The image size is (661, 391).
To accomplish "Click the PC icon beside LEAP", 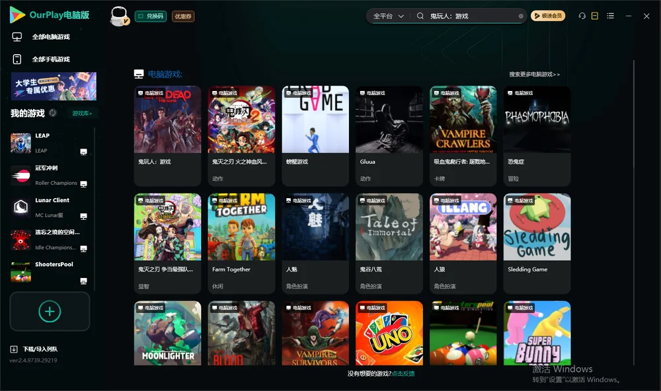I will point(83,152).
